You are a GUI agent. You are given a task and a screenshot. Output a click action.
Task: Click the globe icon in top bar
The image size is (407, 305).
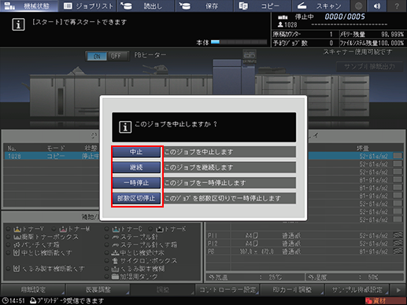[x=358, y=6]
